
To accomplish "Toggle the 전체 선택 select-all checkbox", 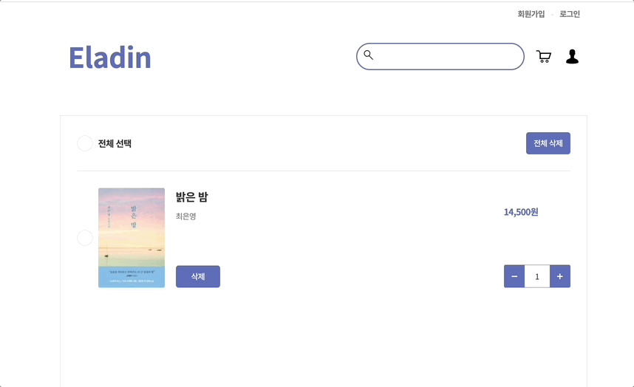I will [x=85, y=143].
